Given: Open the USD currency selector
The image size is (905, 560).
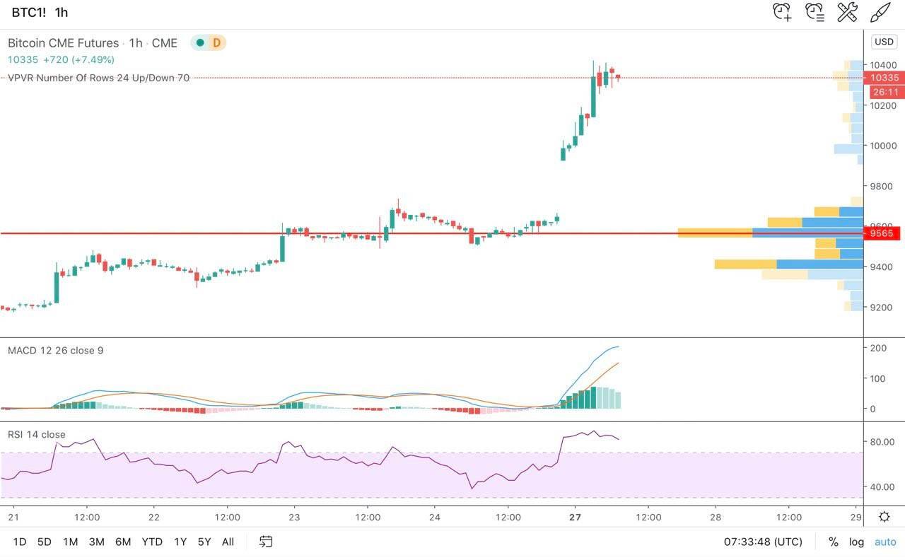Looking at the screenshot, I should point(884,42).
